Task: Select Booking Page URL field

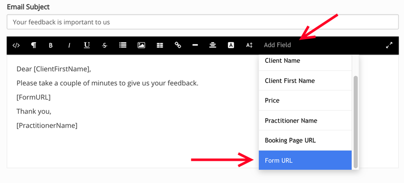Action: click(x=305, y=140)
